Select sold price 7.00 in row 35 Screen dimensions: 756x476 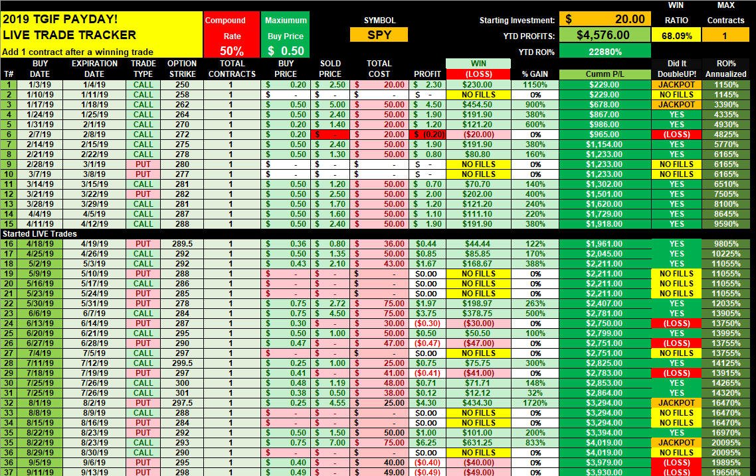tap(330, 443)
